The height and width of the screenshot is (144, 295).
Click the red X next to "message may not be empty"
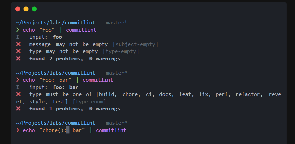[18, 44]
